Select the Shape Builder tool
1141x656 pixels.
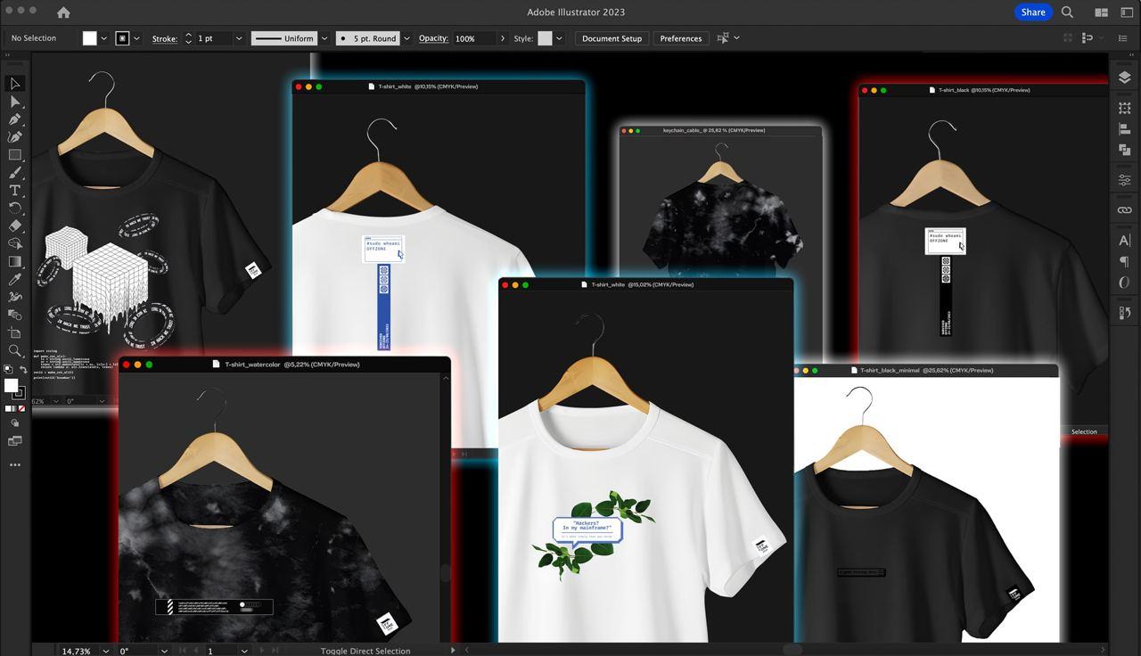point(15,244)
